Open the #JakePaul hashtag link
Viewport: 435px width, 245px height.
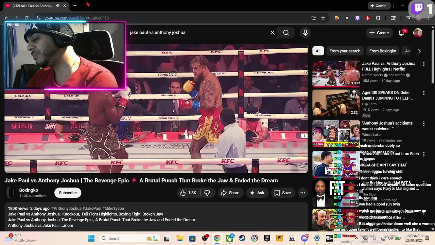92,208
